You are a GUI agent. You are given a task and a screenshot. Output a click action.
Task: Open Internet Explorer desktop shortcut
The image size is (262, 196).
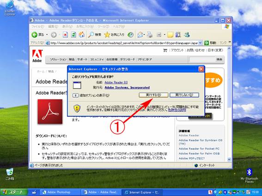10,8
